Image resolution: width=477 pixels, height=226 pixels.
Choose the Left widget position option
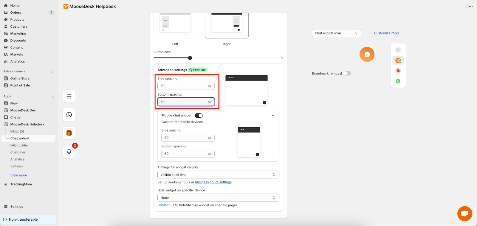pos(175,26)
